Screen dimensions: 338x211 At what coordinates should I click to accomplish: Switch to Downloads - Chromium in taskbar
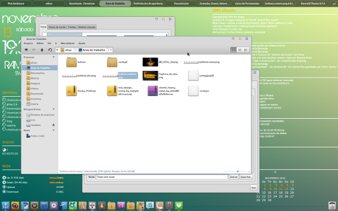pyautogui.click(x=82, y=3)
